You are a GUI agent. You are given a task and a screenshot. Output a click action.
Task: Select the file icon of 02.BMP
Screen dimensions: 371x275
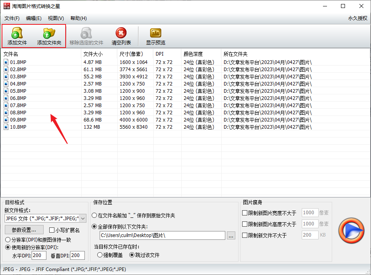[6, 70]
